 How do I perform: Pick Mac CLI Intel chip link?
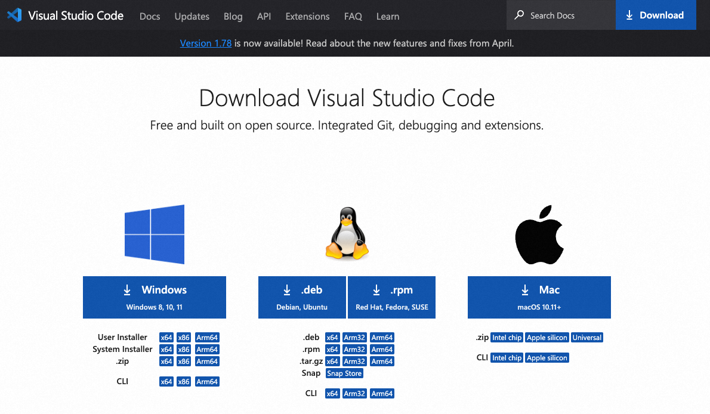click(507, 358)
